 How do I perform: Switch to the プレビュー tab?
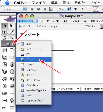[79, 21]
